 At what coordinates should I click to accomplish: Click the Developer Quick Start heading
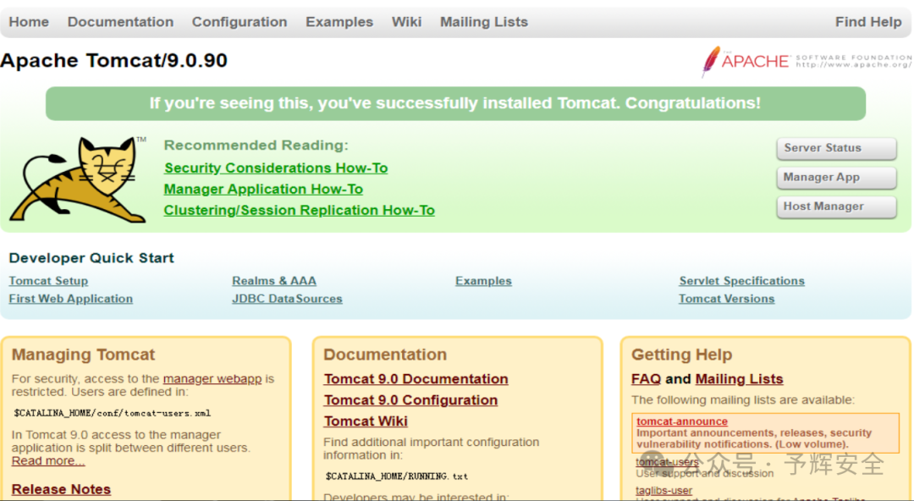tap(91, 258)
